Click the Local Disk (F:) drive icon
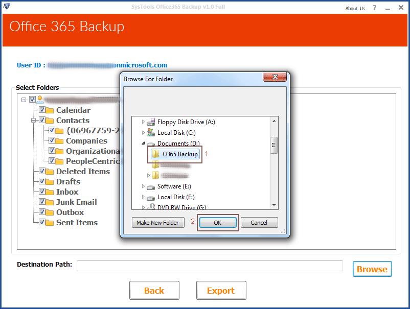The image size is (410, 309). coord(151,197)
